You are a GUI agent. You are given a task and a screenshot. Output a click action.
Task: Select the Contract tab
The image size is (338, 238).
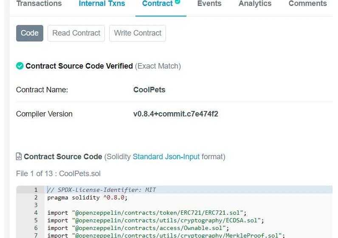tap(158, 4)
